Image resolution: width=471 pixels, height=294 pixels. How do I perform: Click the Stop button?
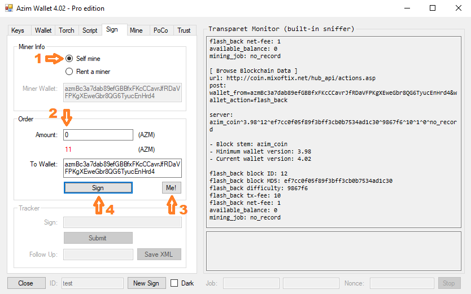(x=449, y=283)
